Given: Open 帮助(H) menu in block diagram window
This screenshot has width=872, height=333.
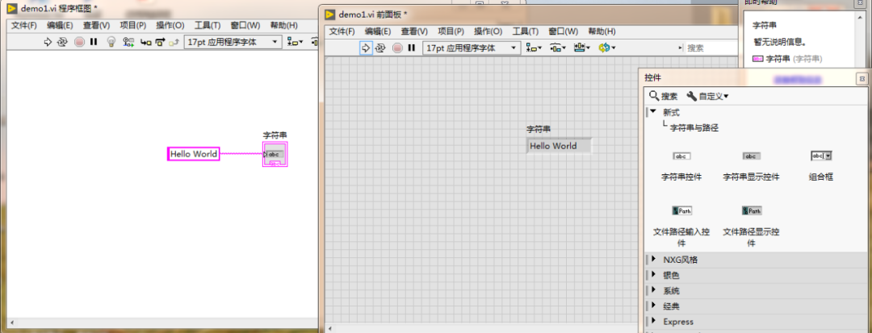Looking at the screenshot, I should coord(283,26).
